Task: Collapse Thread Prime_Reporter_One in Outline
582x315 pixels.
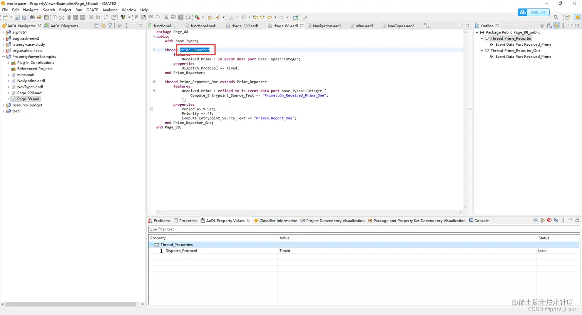Action: coord(482,50)
